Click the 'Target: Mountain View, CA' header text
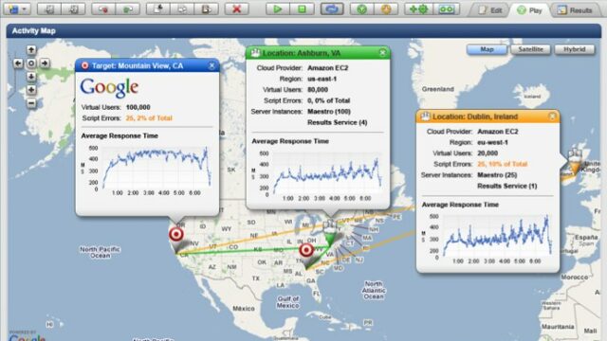This screenshot has width=607, height=341. pos(138,65)
